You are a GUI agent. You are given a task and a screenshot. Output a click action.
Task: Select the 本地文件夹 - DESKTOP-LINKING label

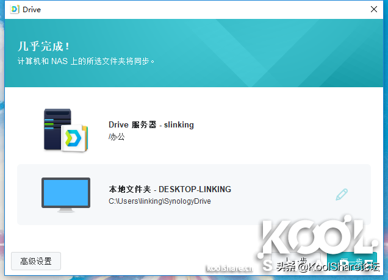(x=170, y=189)
